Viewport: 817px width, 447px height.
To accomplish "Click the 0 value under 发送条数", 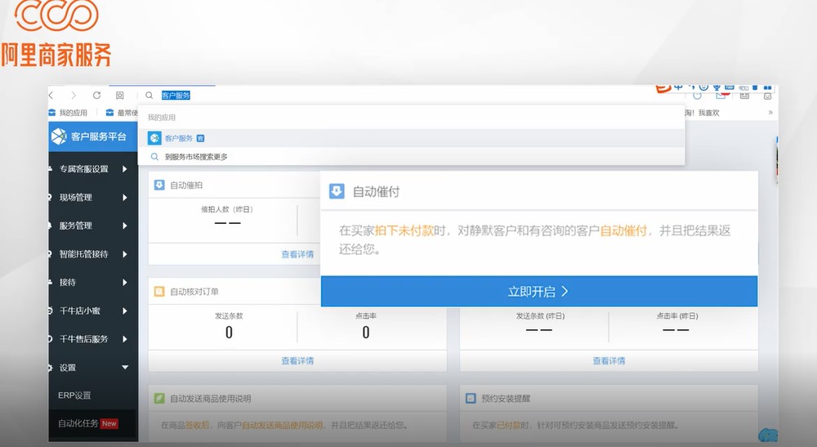I will [229, 333].
